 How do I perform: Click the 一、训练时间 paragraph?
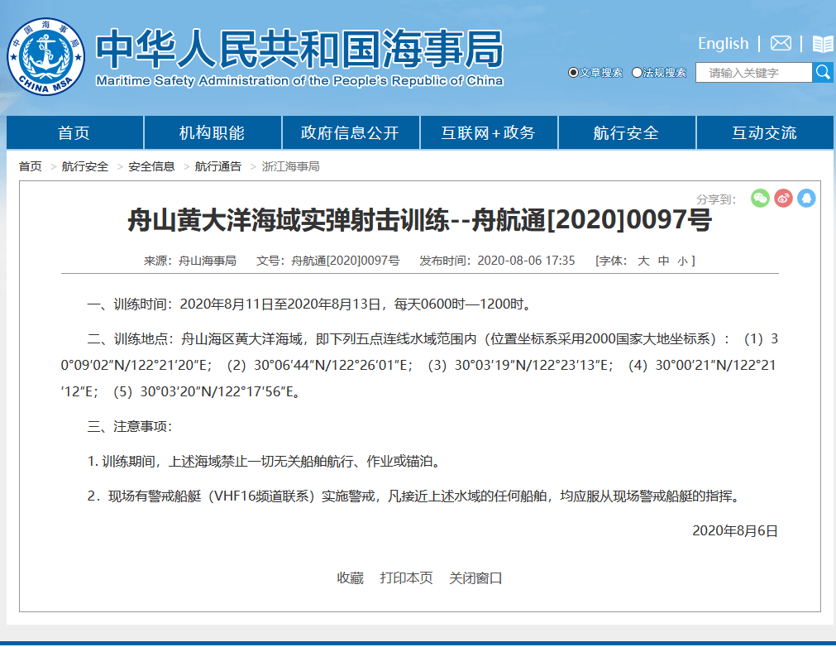(310, 304)
